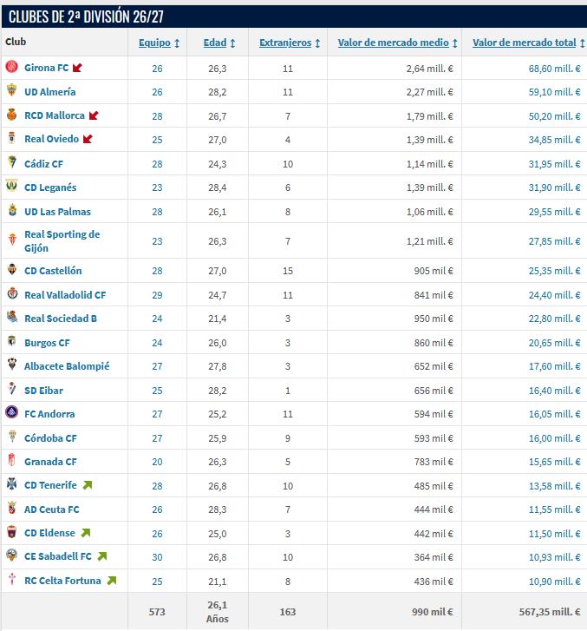Select the 567,35 mill. € grand total
This screenshot has width=587, height=631.
550,612
